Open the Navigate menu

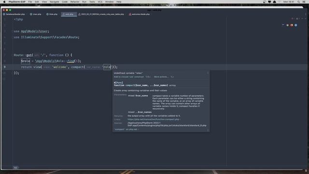point(55,2)
